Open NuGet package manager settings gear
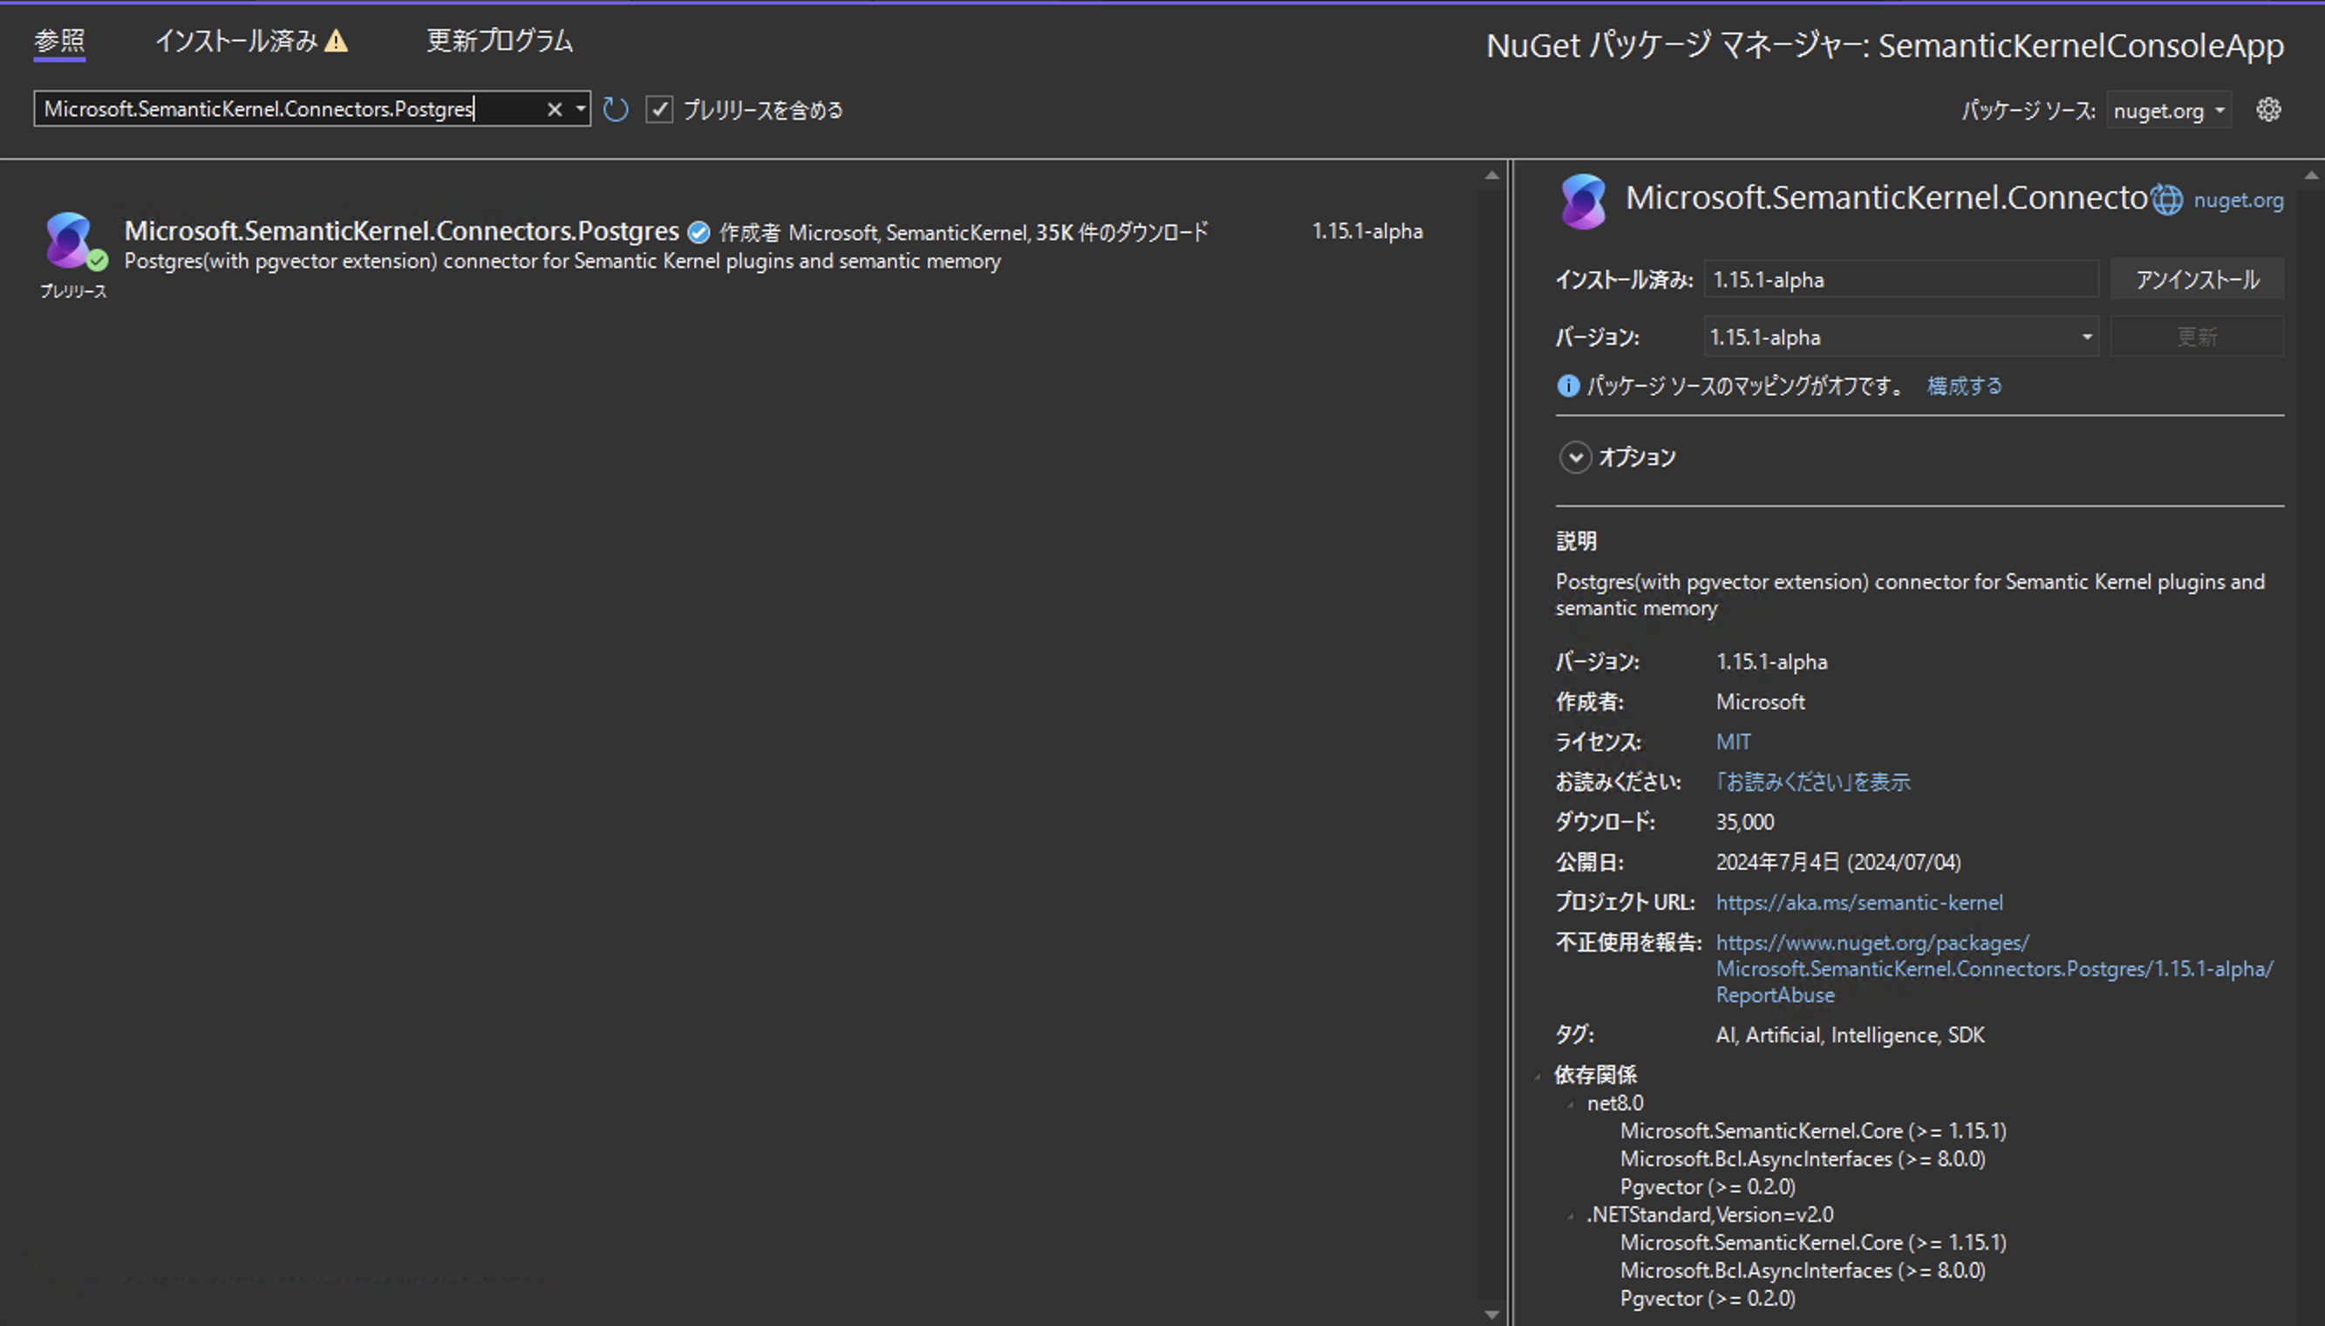This screenshot has height=1326, width=2325. coord(2268,109)
